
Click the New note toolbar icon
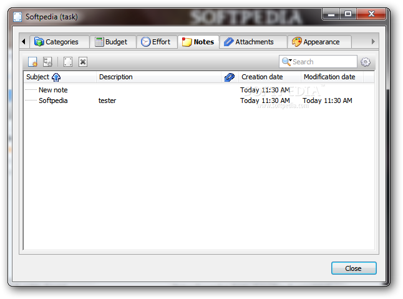tap(32, 62)
